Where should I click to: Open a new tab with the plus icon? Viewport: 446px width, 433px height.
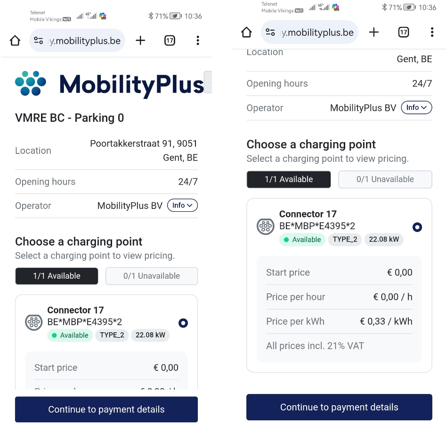point(140,40)
